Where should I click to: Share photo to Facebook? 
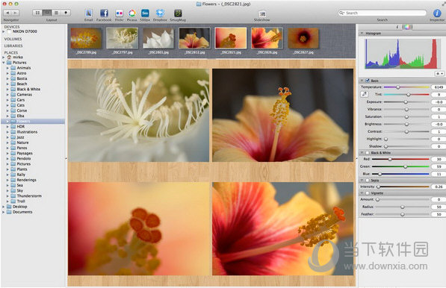tap(104, 13)
